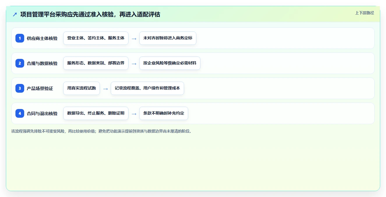Click the arrow icon beside the main title
This screenshot has height=197, width=386.
[15, 14]
